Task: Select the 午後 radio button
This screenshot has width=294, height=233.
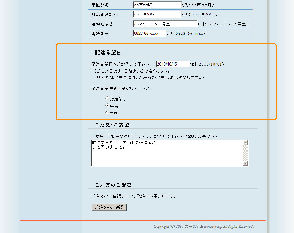Action: pos(107,113)
